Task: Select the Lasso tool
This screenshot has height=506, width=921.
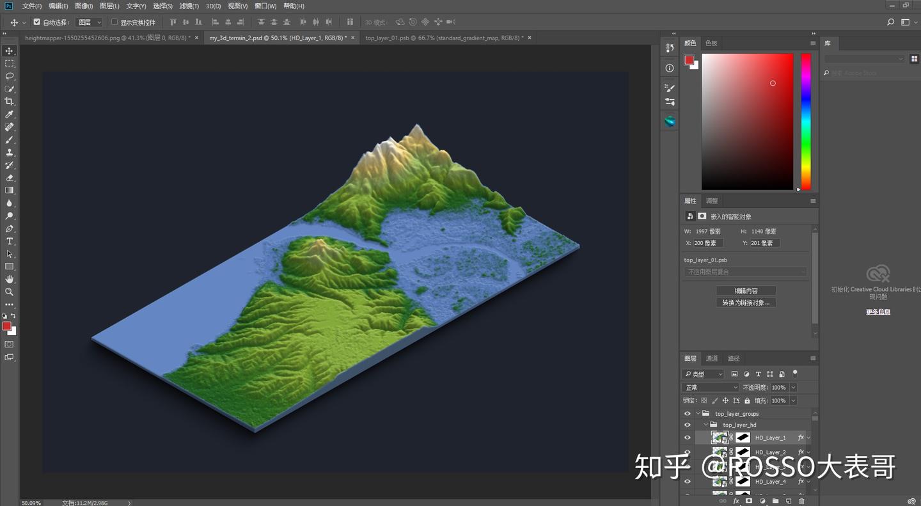Action: pos(10,77)
